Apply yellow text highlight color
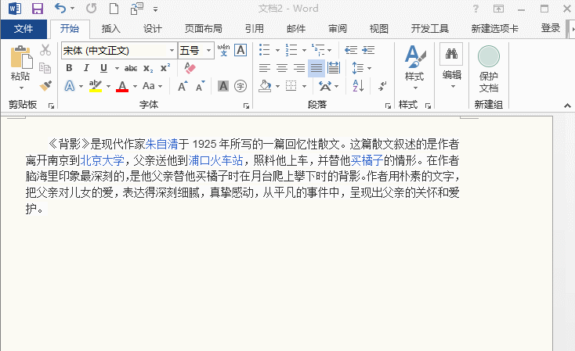The height and width of the screenshot is (351, 575). 96,86
